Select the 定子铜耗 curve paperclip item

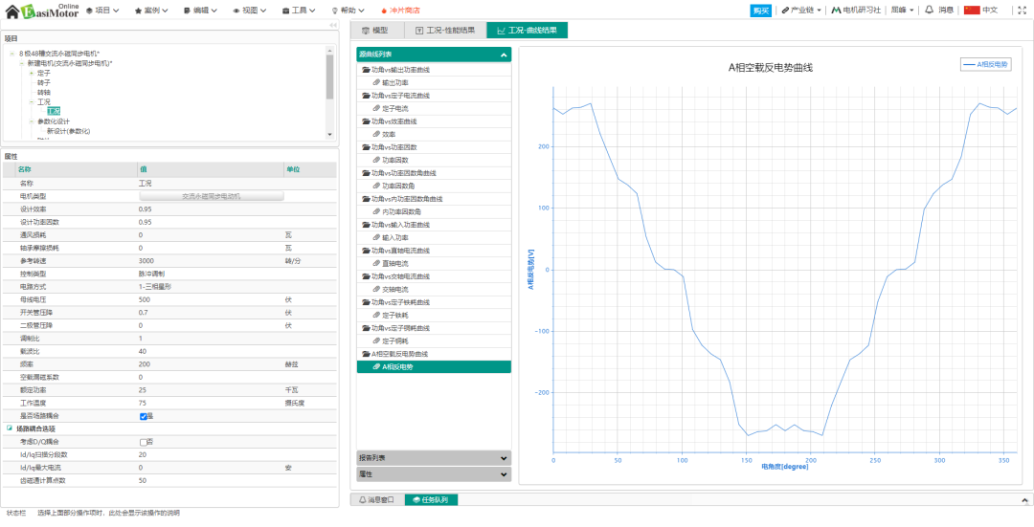434,341
